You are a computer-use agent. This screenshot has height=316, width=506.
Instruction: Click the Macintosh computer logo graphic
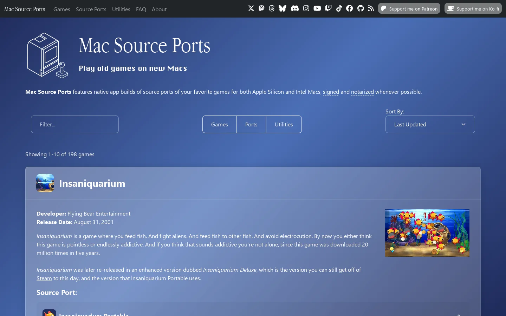coord(47,55)
